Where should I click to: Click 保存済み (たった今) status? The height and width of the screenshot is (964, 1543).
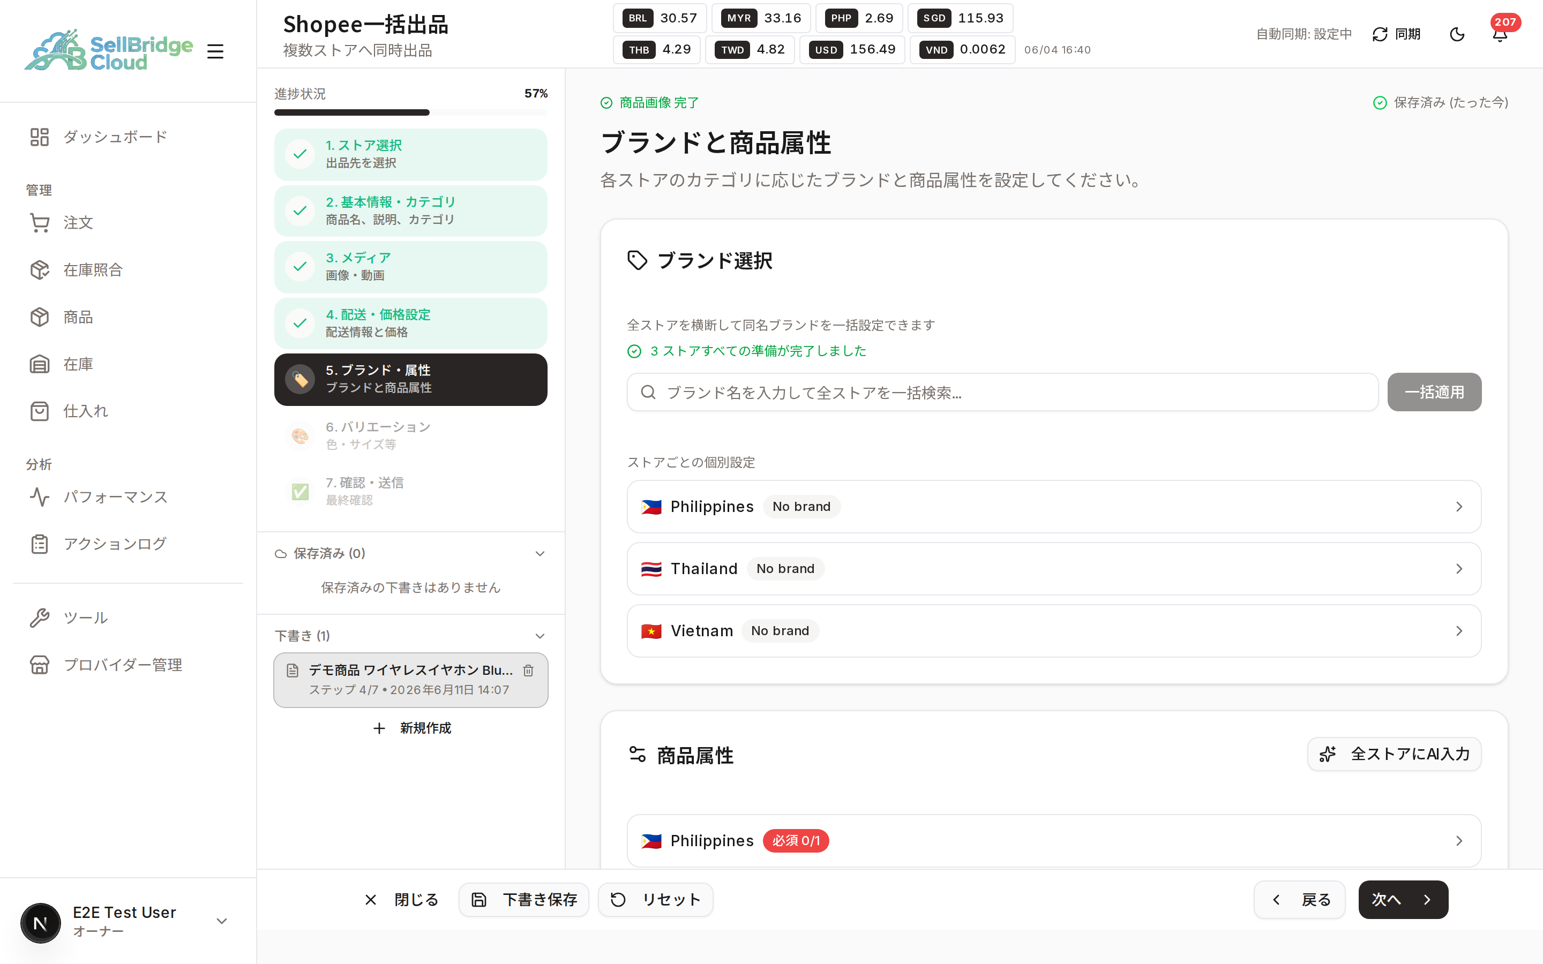(x=1440, y=103)
